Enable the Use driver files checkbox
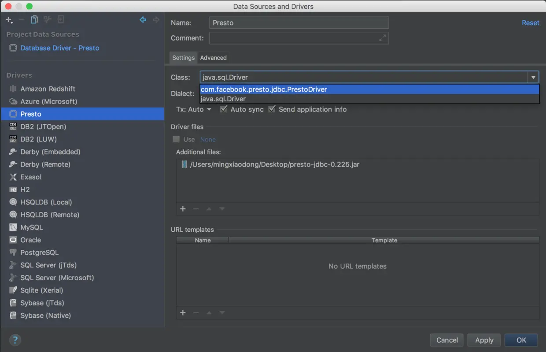546x352 pixels. tap(176, 139)
